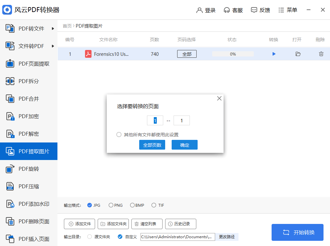This screenshot has height=246, width=330.
Task: Select TIF output format
Action: pos(154,205)
